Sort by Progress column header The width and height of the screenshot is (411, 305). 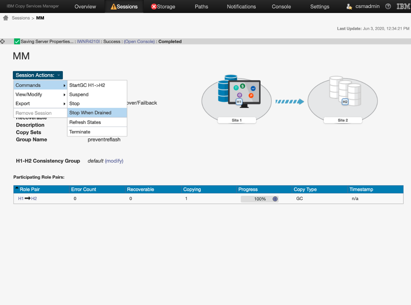pos(248,189)
